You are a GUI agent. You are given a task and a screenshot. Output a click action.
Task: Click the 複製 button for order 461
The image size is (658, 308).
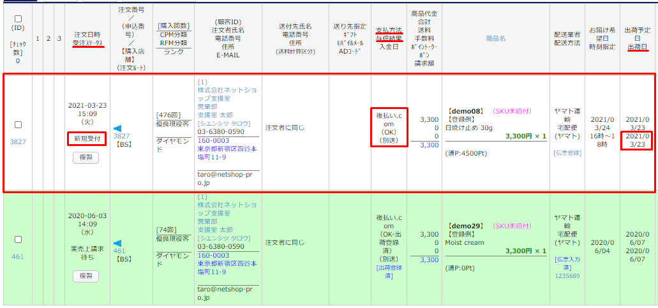coord(86,276)
